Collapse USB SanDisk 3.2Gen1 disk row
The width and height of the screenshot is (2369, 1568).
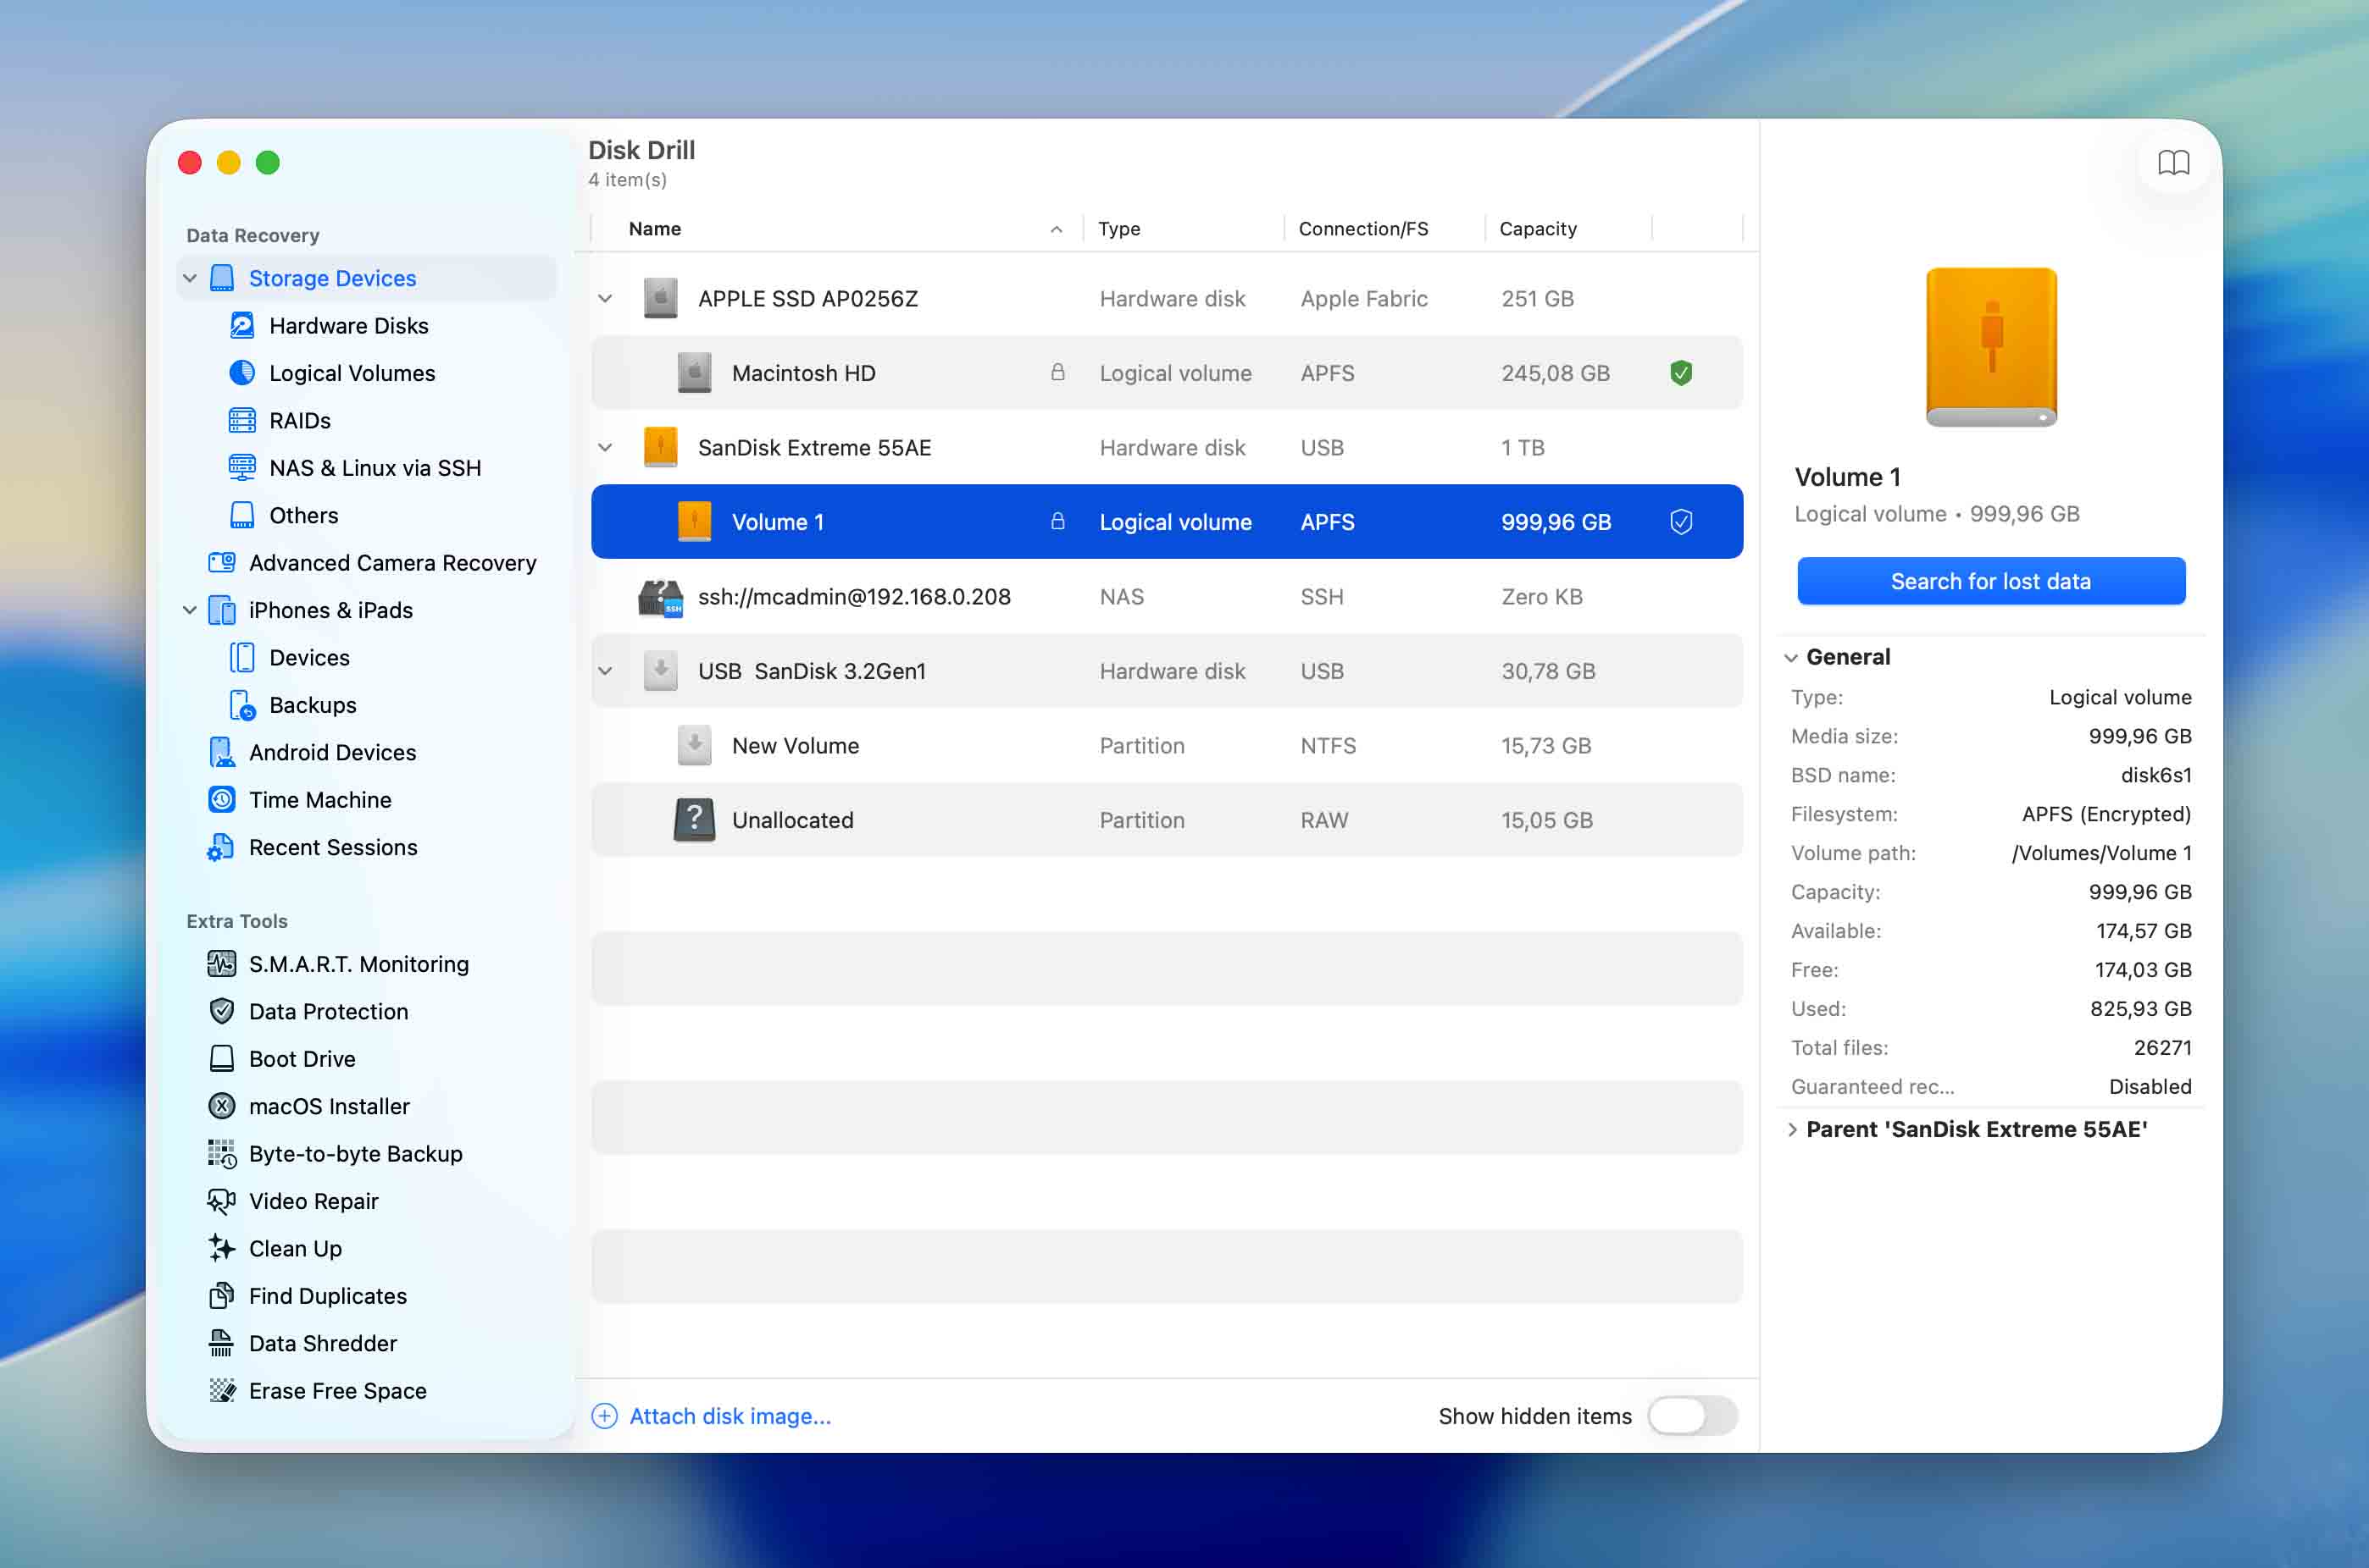(606, 671)
